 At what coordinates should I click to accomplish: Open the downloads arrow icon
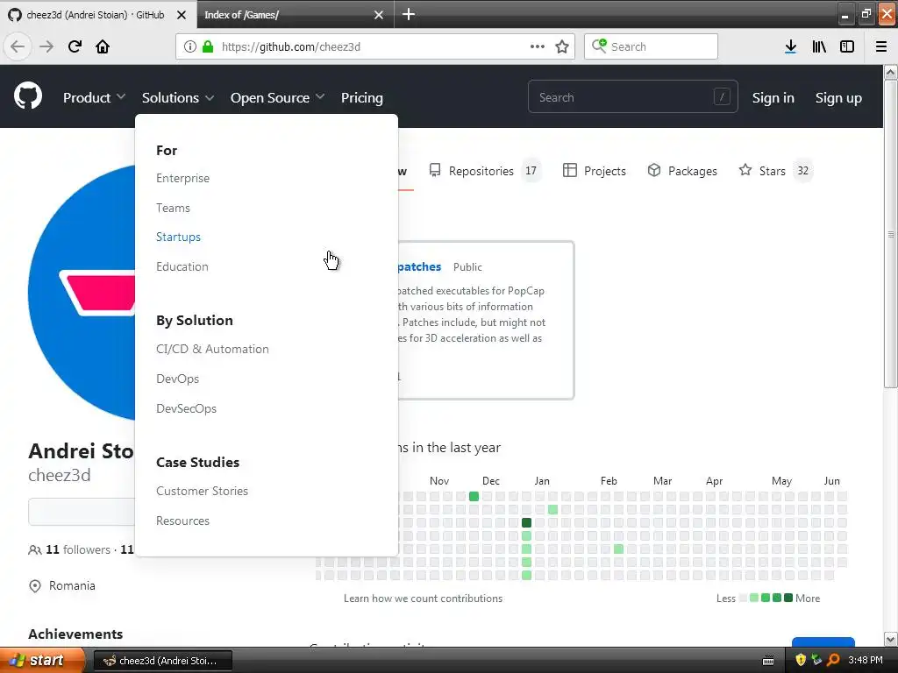791,46
